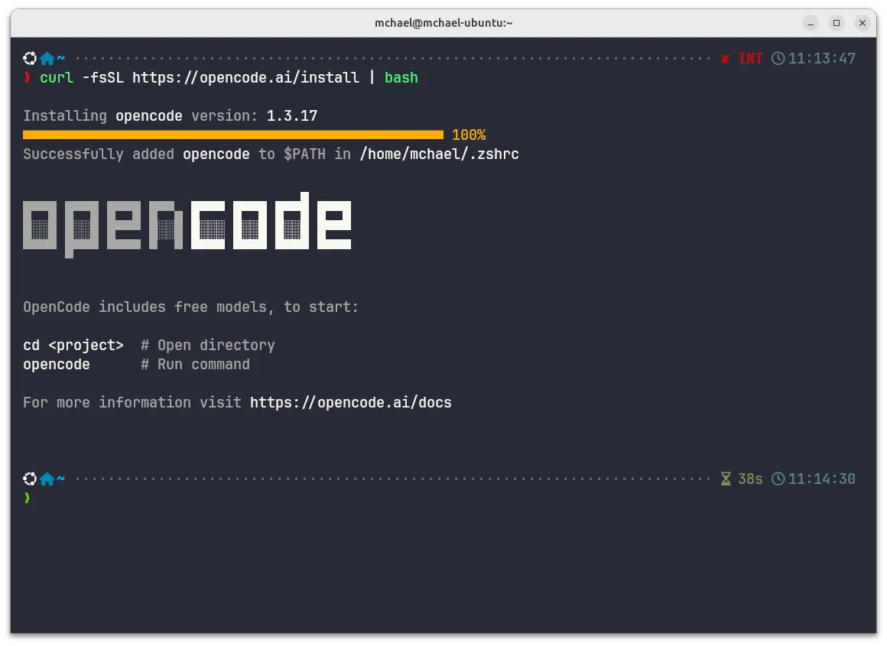Click the red X exit-status indicator
The height and width of the screenshot is (646, 887).
724,58
